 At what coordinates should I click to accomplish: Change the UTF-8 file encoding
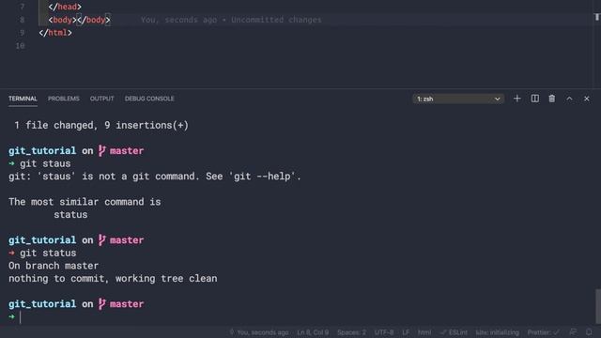point(384,332)
